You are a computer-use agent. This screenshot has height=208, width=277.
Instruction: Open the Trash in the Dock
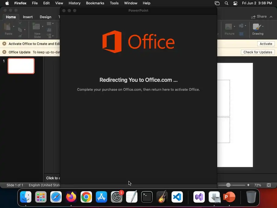tap(251, 197)
